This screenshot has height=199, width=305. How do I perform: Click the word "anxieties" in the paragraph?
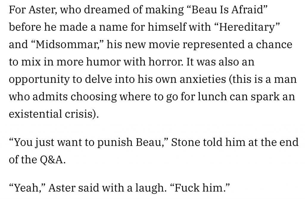click(x=203, y=79)
